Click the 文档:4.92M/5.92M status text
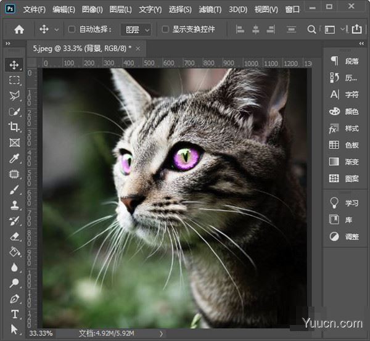 107,333
